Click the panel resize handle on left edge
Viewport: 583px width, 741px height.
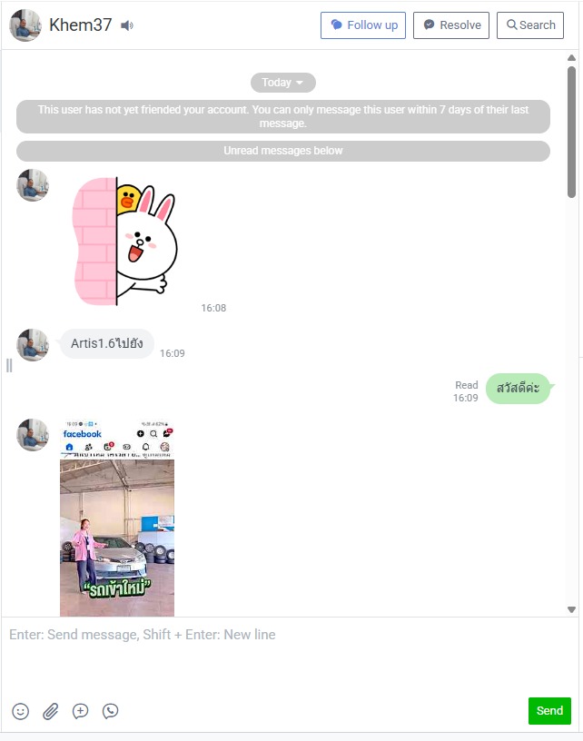9,365
